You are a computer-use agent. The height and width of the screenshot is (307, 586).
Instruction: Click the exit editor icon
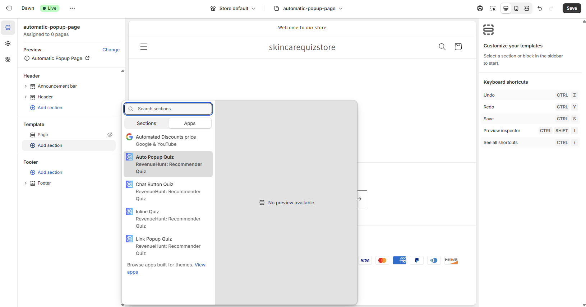(x=9, y=8)
